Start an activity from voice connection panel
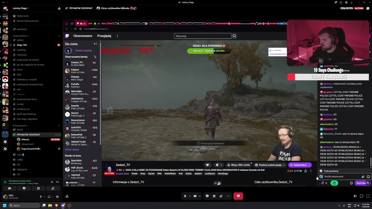 pyautogui.click(x=38, y=188)
